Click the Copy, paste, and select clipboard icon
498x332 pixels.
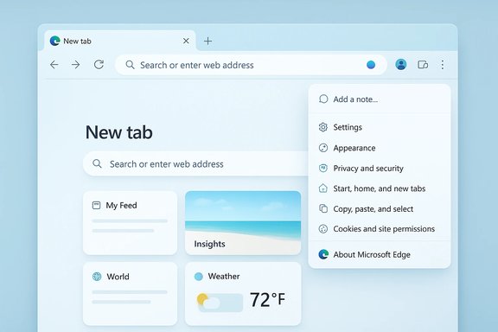323,208
